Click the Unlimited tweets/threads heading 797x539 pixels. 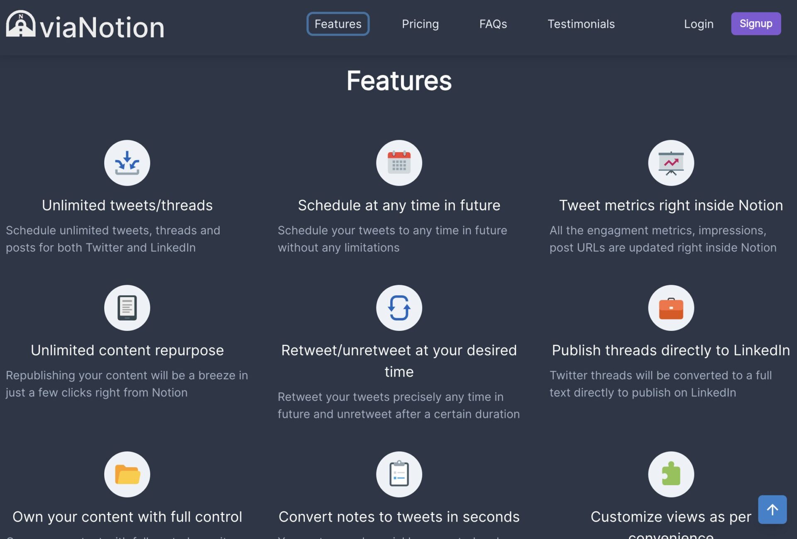[127, 205]
